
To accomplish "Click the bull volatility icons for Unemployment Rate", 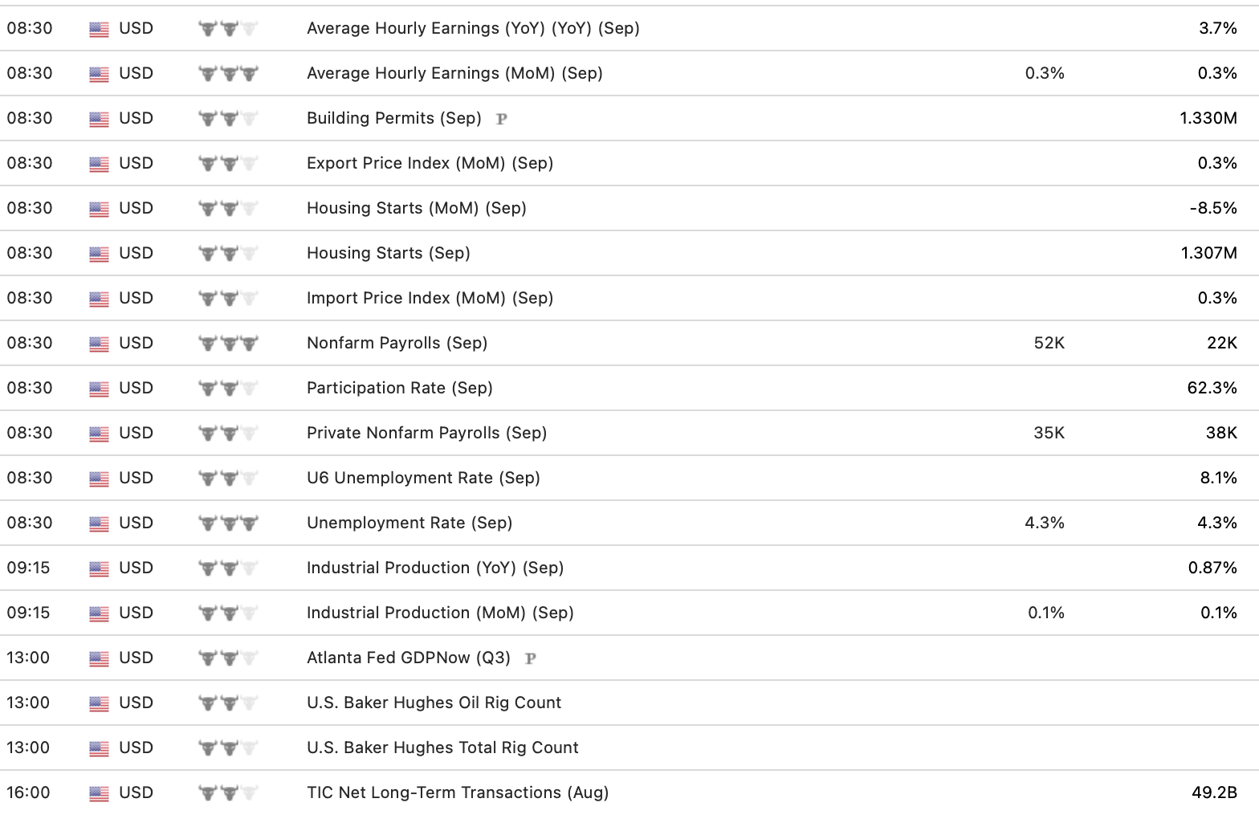I will tap(228, 523).
